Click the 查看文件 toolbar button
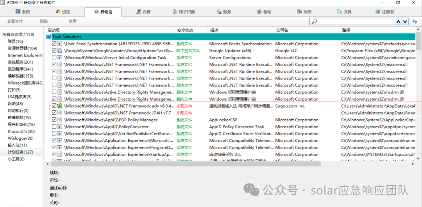Image resolution: width=422 pixels, height=207 pixels. point(15,21)
